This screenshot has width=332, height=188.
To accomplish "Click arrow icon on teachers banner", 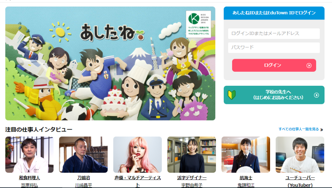I will tap(316, 95).
